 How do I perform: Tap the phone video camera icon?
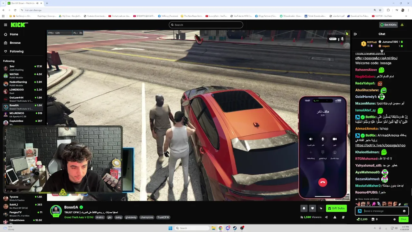[334, 139]
